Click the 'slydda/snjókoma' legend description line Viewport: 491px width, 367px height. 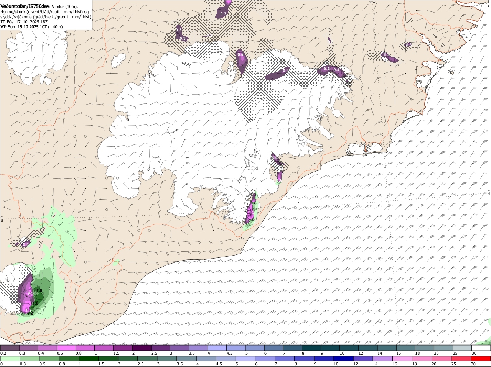point(46,17)
